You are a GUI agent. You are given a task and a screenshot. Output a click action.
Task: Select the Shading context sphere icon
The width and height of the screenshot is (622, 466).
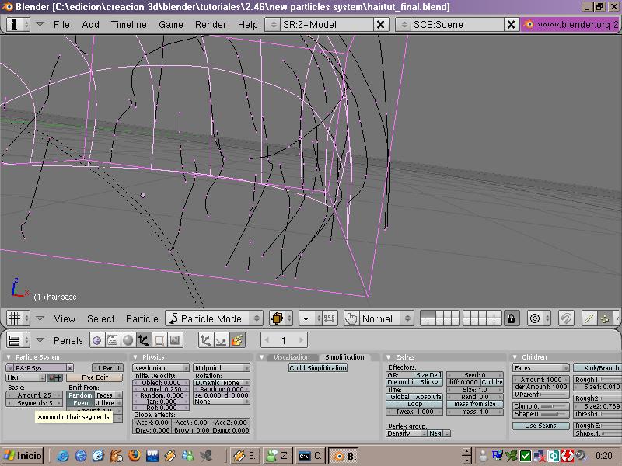click(x=128, y=340)
